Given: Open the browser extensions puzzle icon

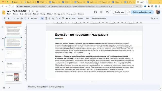Looking at the screenshot, I should [149, 6].
